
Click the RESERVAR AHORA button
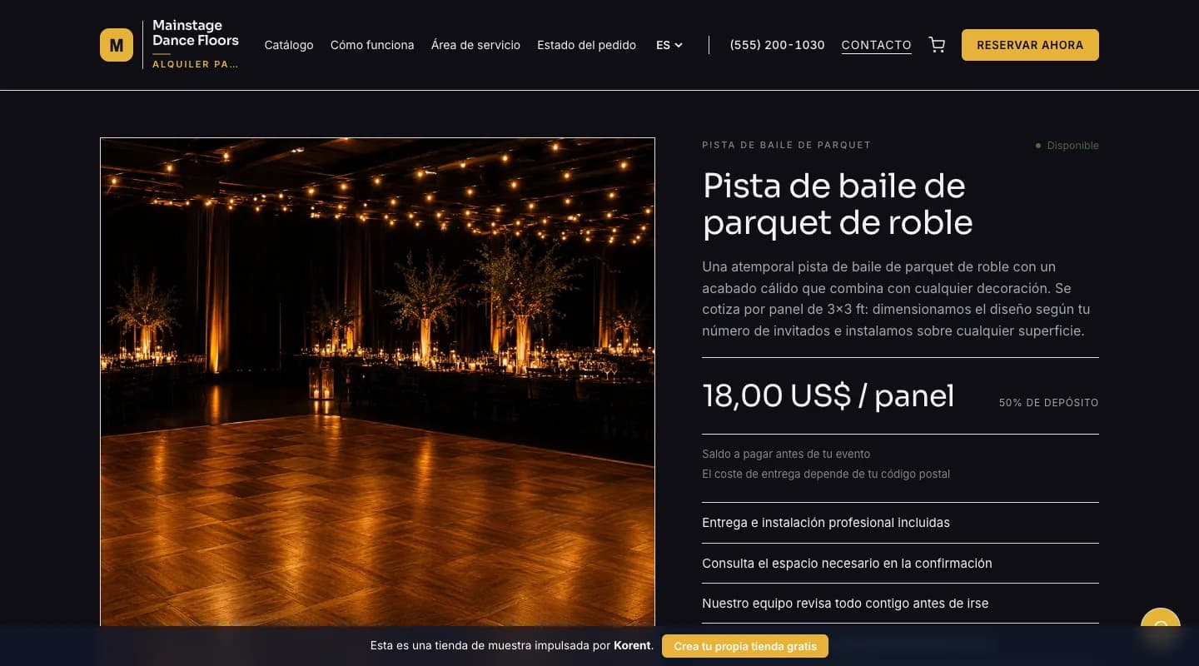[x=1030, y=45]
